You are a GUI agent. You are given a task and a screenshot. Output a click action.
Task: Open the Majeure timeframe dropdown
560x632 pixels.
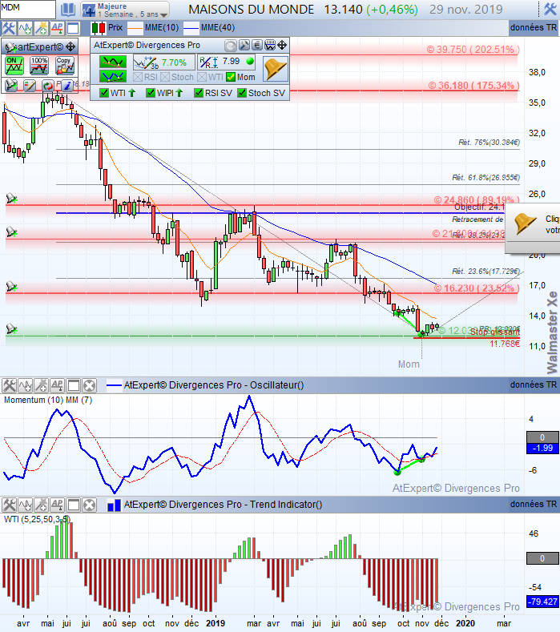tap(125, 10)
